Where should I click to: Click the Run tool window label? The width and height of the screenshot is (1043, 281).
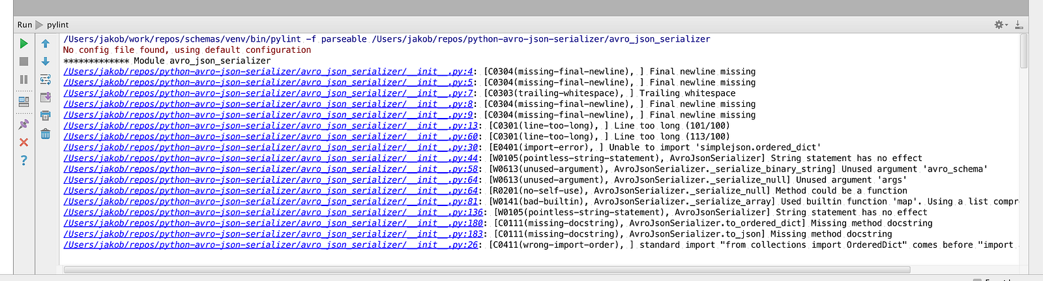[25, 25]
